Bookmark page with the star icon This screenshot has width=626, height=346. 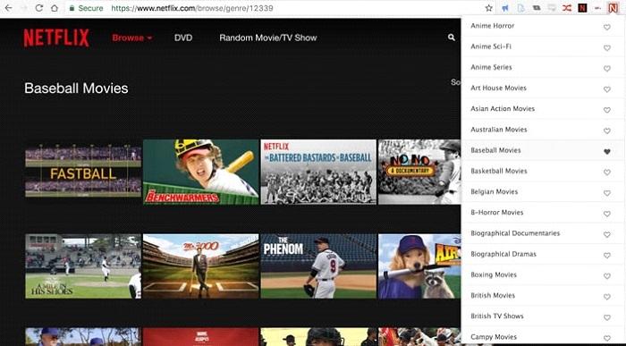tap(488, 7)
